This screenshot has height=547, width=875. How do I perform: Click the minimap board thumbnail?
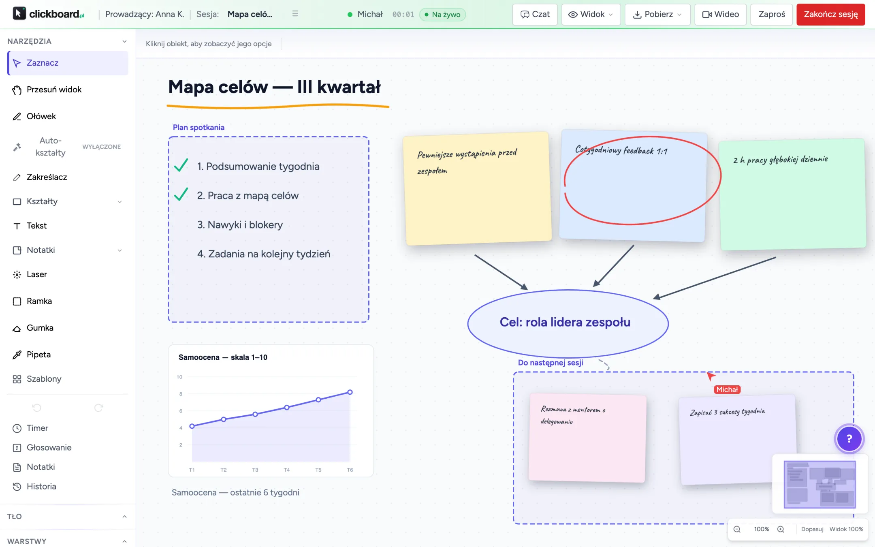(820, 484)
